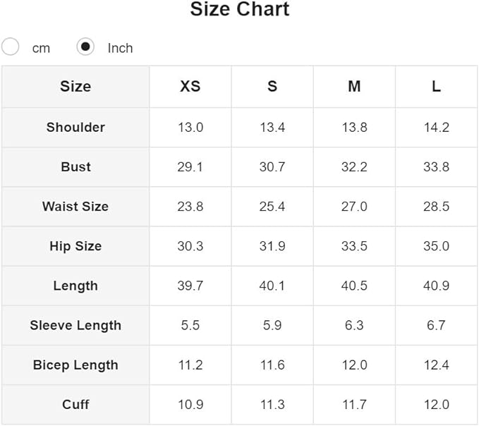Click the XS size column header

pos(190,86)
